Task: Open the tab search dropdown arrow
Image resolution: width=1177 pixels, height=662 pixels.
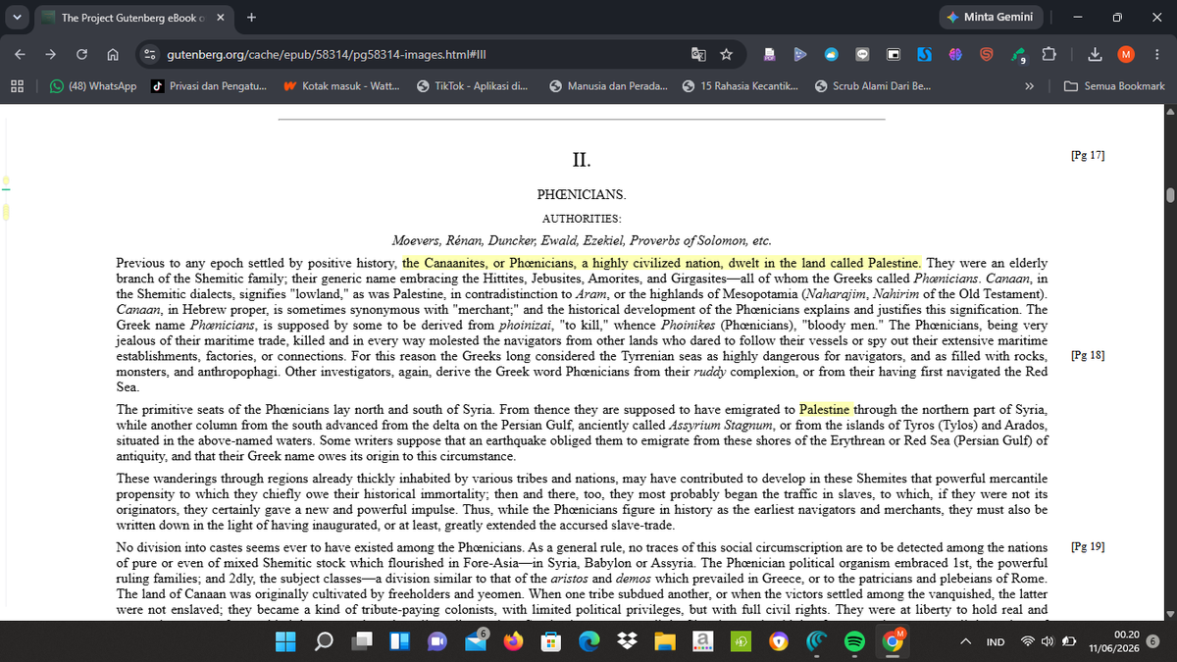Action: point(17,18)
